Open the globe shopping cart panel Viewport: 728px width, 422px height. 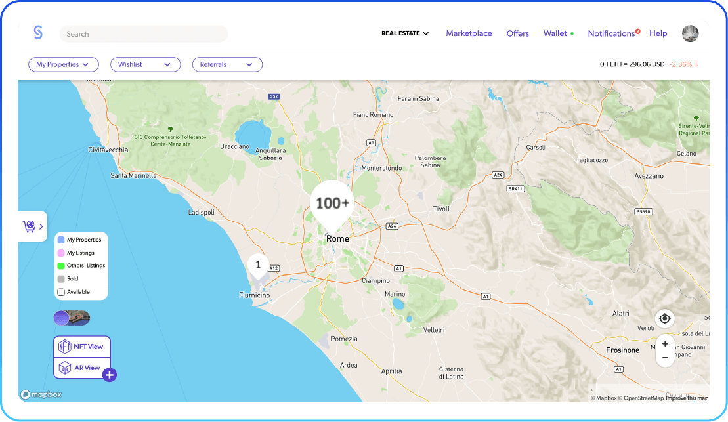tap(30, 226)
